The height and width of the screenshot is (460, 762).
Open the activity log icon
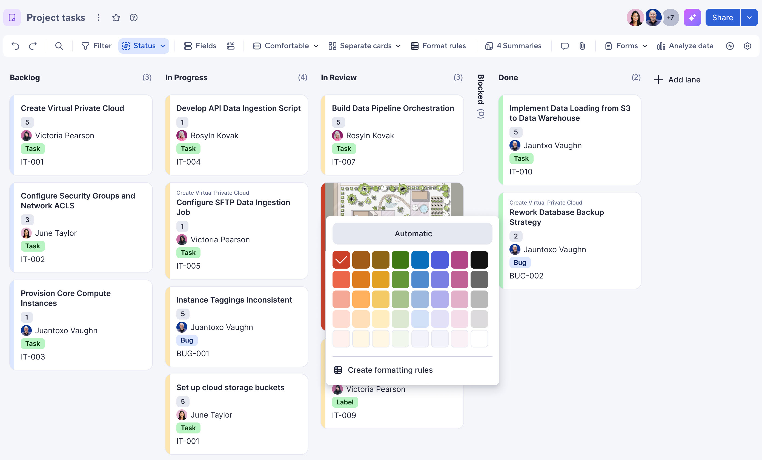point(730,46)
